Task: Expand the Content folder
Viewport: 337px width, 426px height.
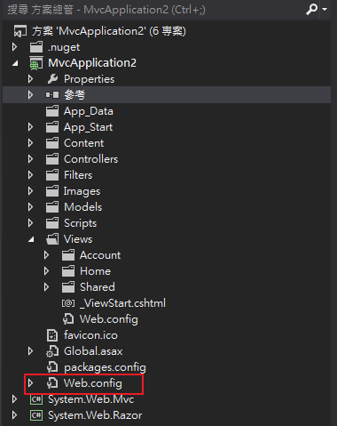Action: [30, 143]
